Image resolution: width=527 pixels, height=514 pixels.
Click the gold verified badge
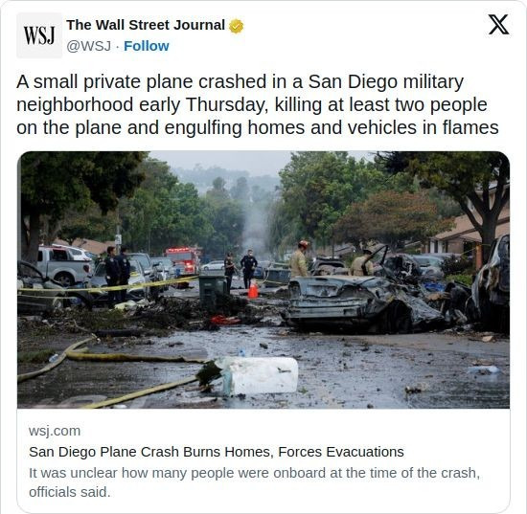(237, 26)
